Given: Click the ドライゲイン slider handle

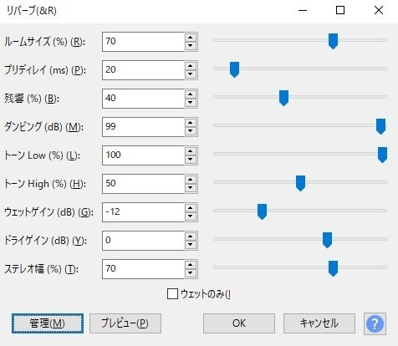Looking at the screenshot, I should click(327, 240).
